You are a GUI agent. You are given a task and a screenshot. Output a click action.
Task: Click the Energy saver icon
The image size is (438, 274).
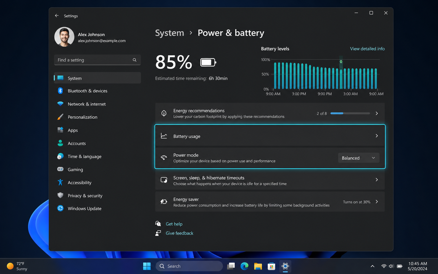164,202
